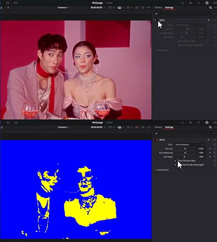Open the Effects icon in the lower window's top bar
Viewport: 217px width, 242px height.
point(207,123)
